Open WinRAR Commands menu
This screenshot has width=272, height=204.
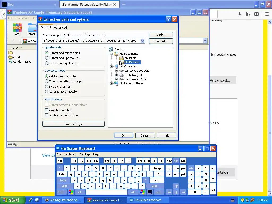[x=23, y=18]
